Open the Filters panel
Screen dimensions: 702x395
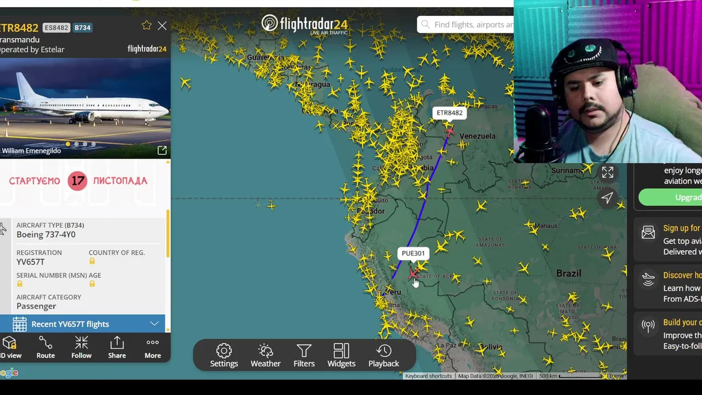pos(304,356)
